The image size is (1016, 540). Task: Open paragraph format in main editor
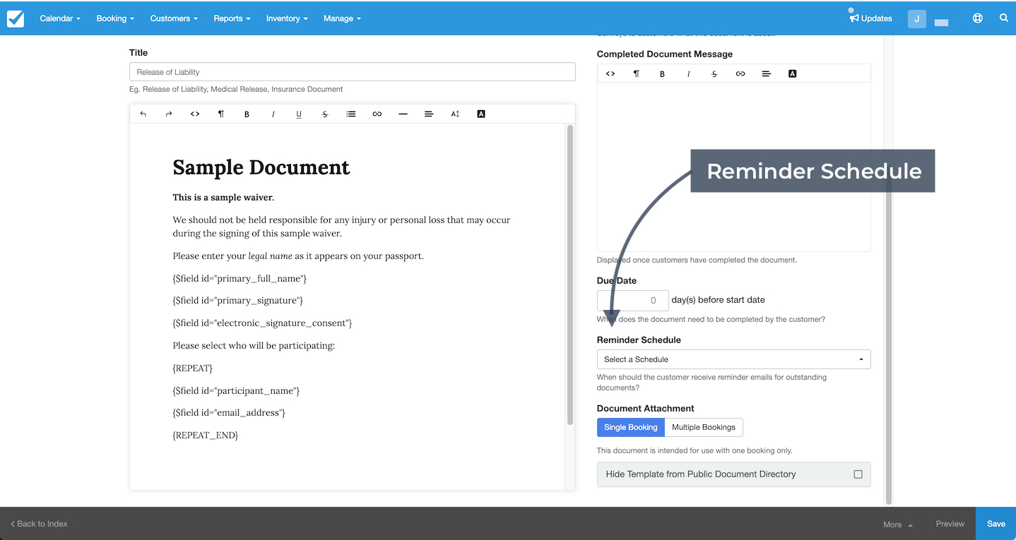(221, 114)
